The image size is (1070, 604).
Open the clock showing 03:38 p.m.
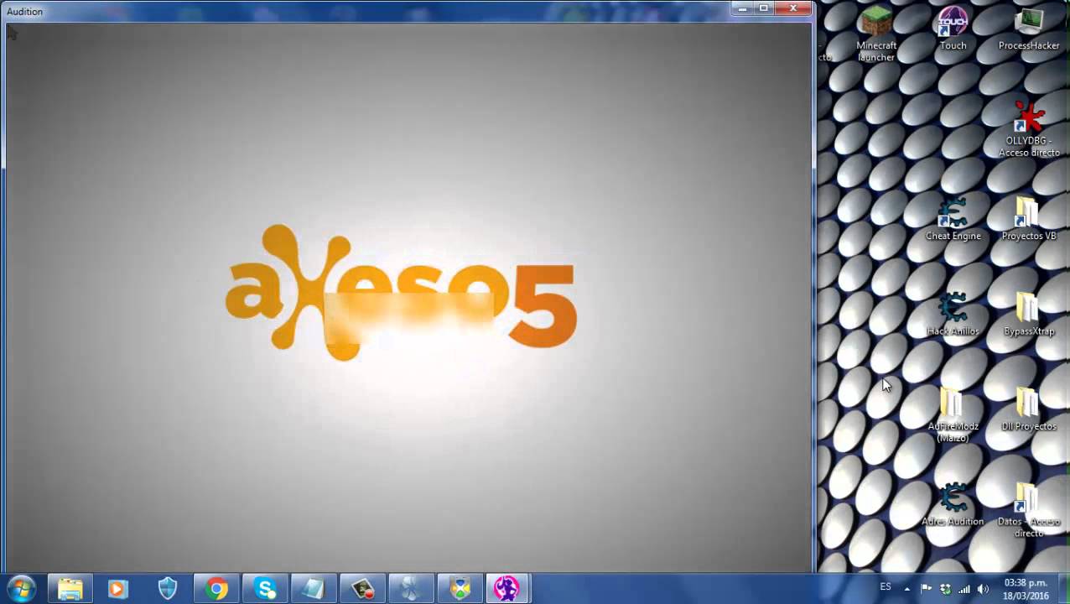coord(1026,589)
